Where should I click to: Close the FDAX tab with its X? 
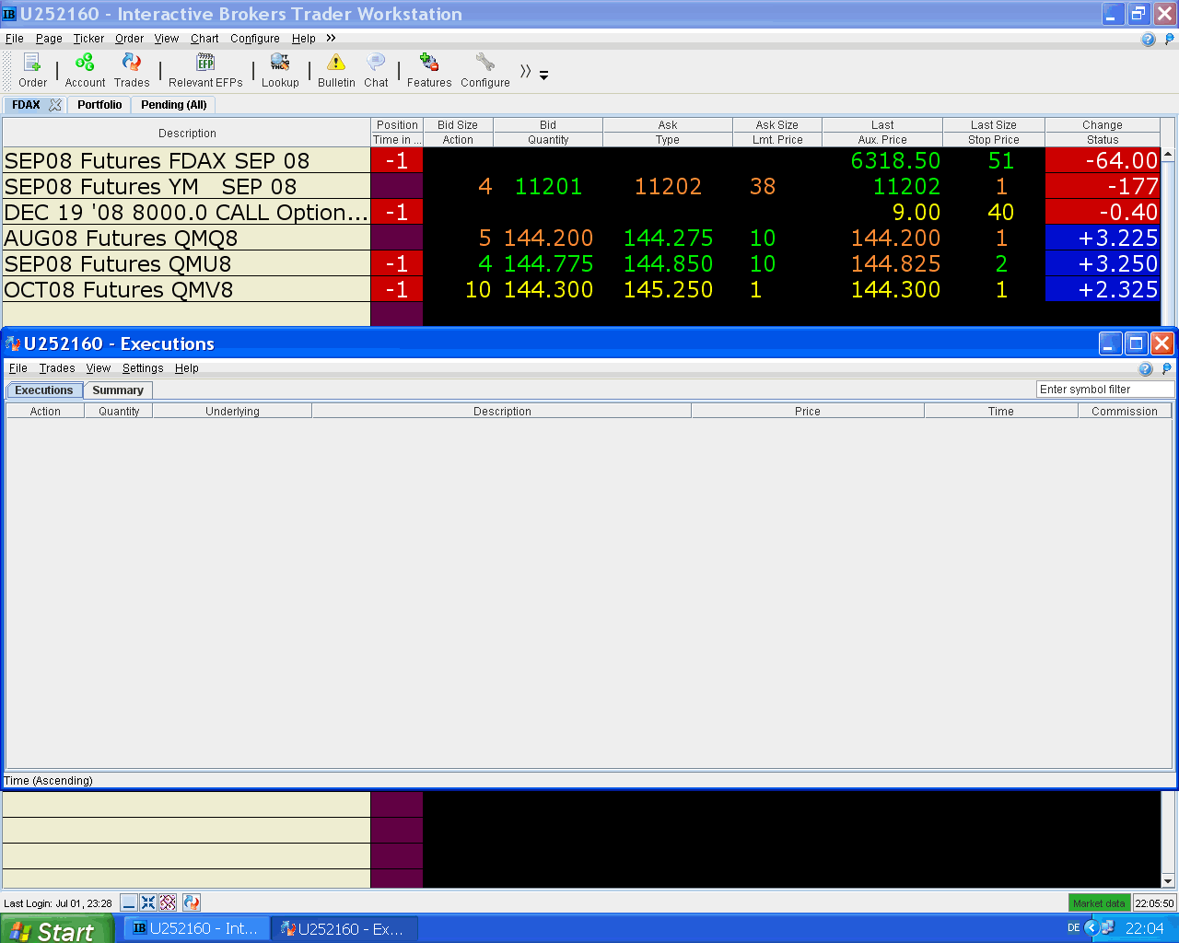point(55,105)
